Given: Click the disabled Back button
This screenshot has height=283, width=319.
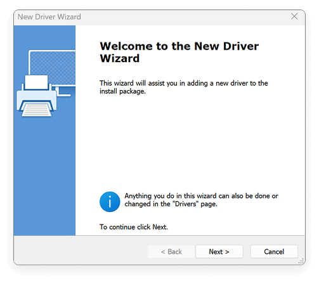Looking at the screenshot, I should [x=171, y=252].
